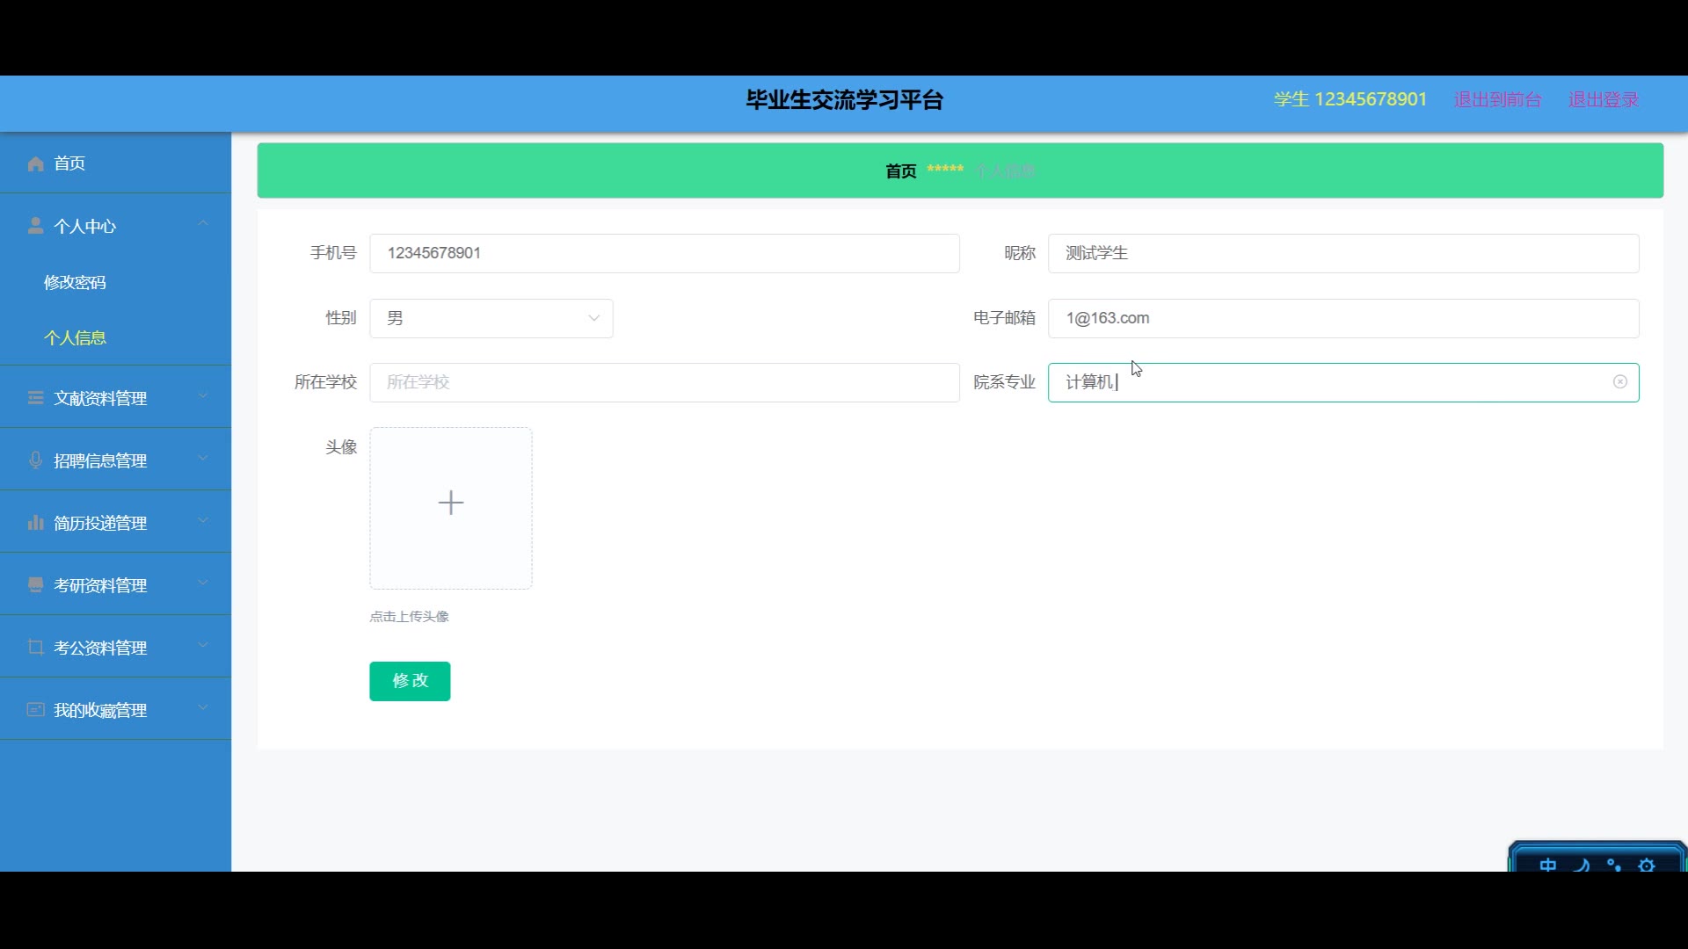
Task: Click the 院系专业 field label
Action: 1004,382
